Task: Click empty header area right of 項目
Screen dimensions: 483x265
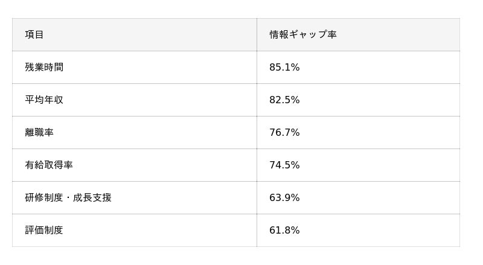Action: coord(151,34)
